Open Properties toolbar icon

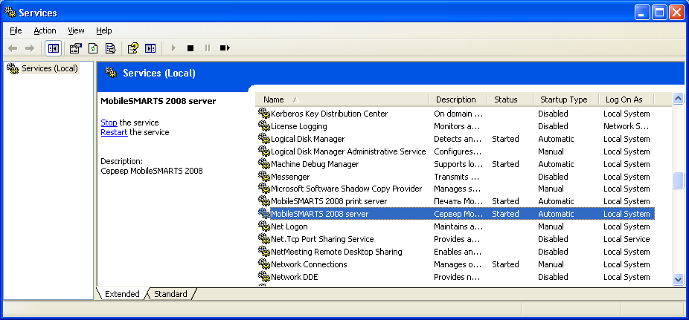[x=76, y=48]
